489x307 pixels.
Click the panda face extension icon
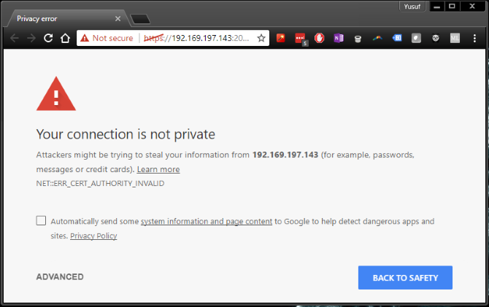pos(435,38)
